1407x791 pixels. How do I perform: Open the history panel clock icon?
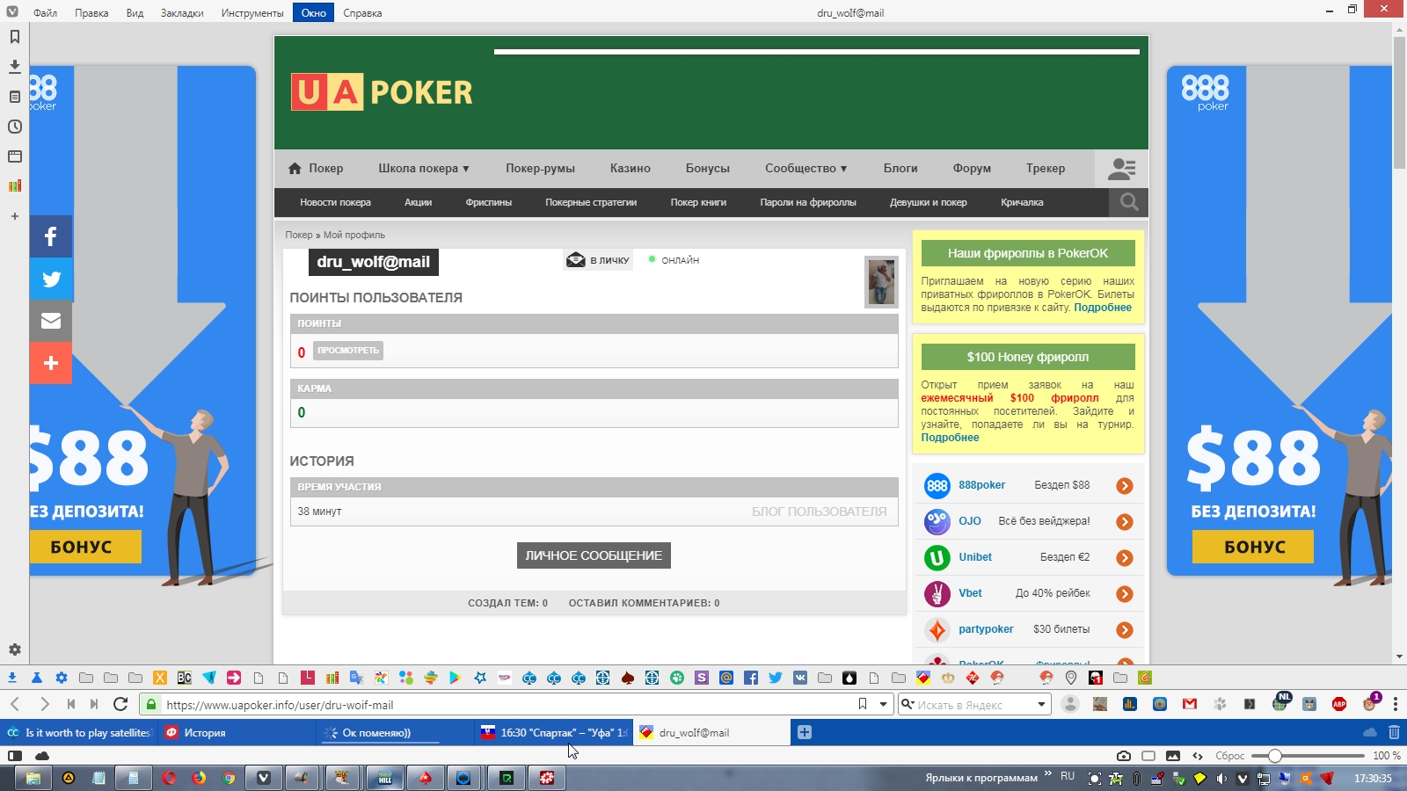click(14, 127)
